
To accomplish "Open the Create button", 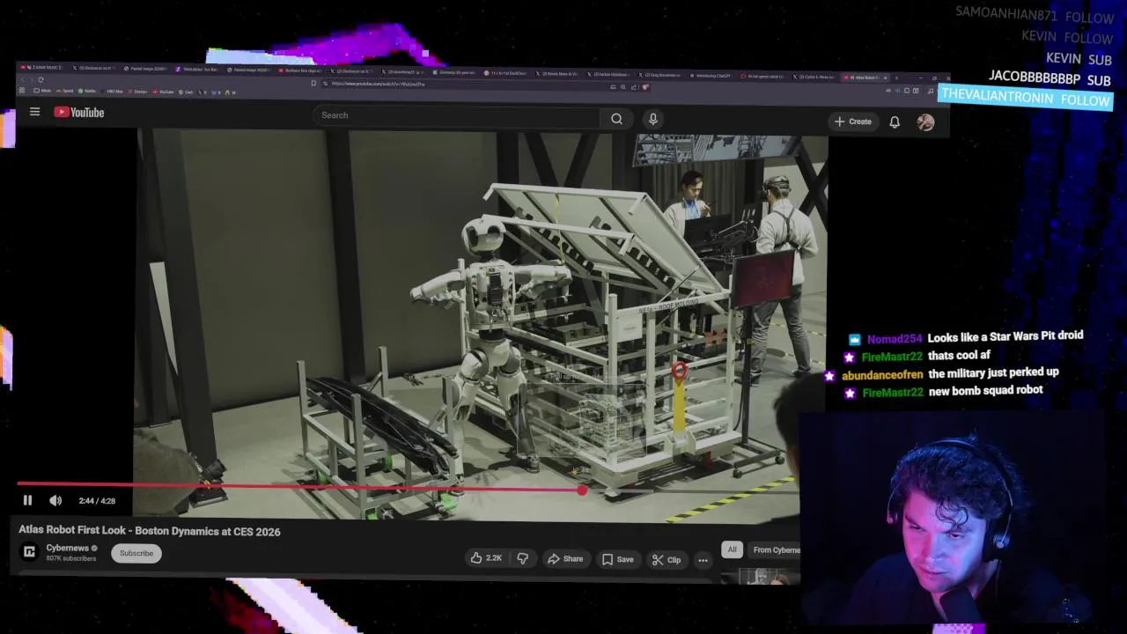I will [x=852, y=122].
